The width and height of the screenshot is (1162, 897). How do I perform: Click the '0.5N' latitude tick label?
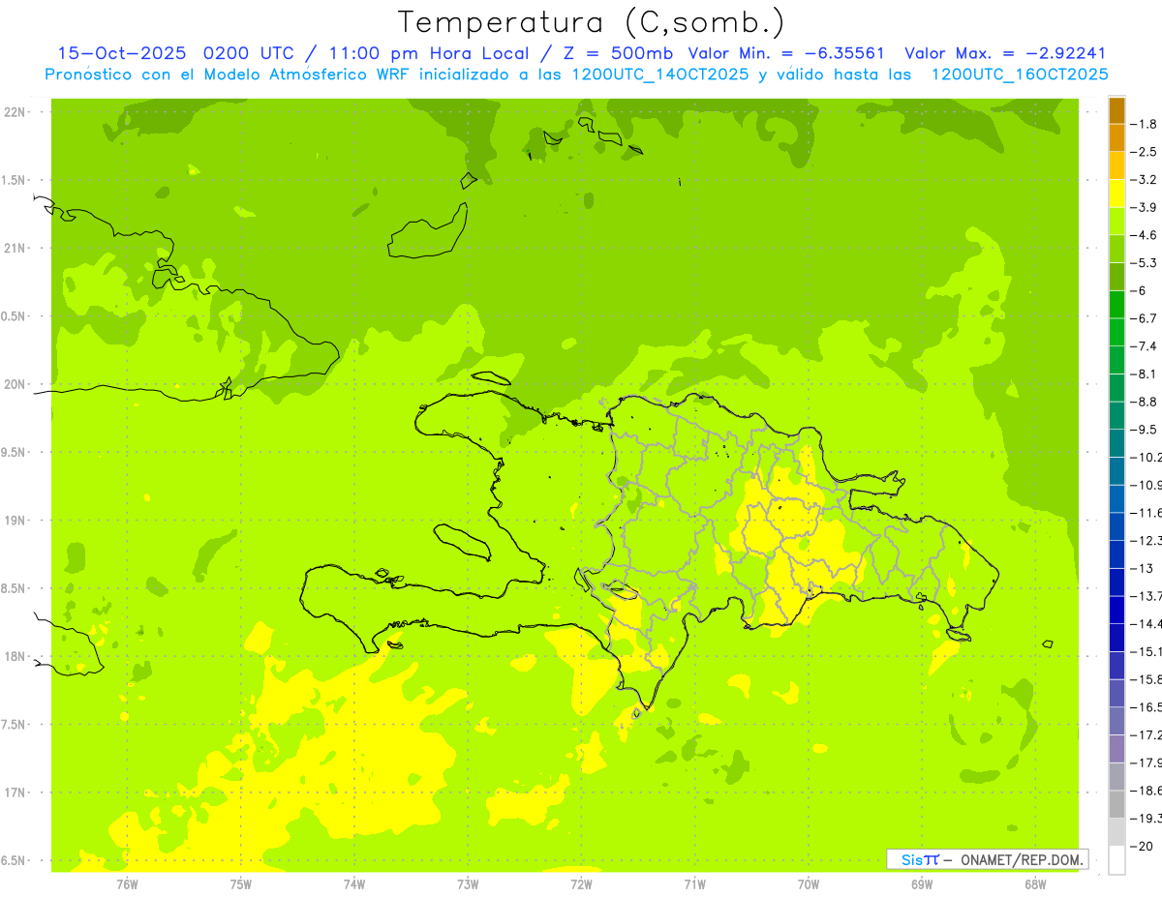point(14,316)
